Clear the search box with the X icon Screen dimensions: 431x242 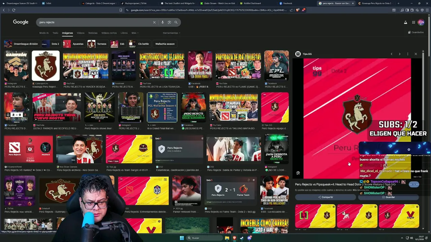154,22
